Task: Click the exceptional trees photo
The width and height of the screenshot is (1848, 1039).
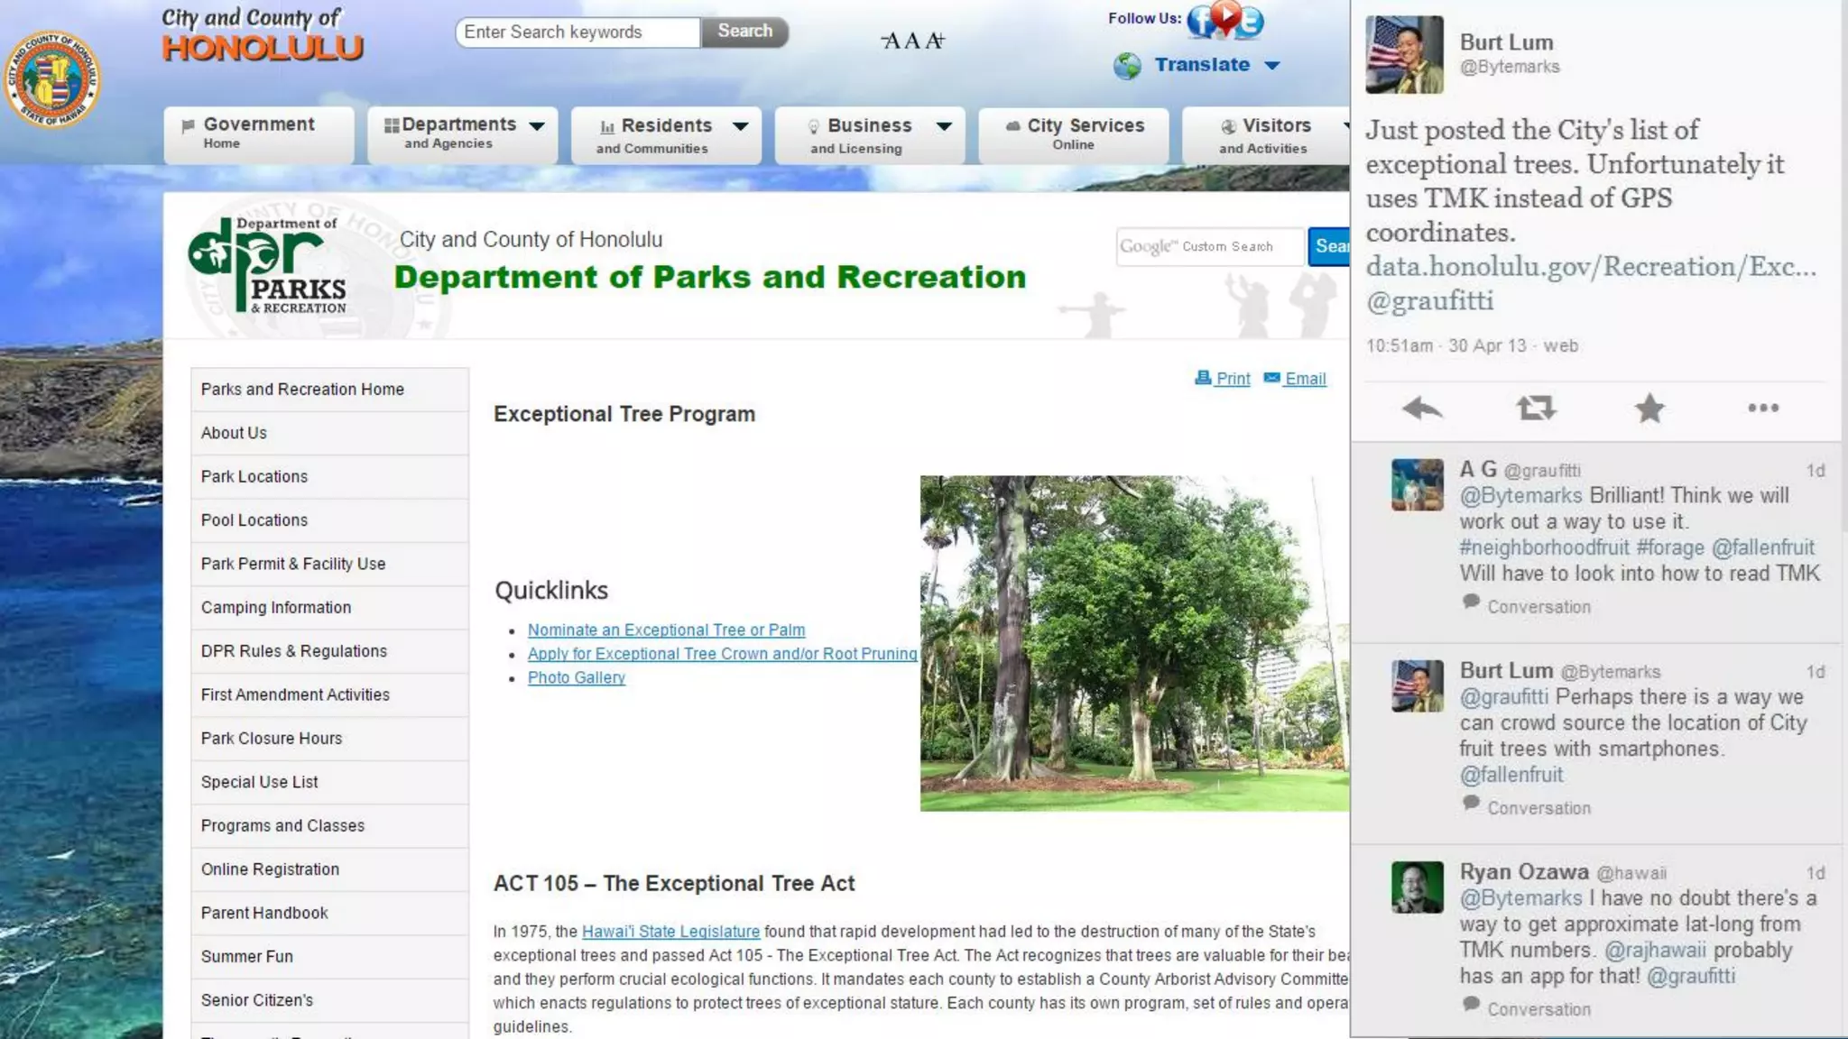Action: [x=1133, y=642]
